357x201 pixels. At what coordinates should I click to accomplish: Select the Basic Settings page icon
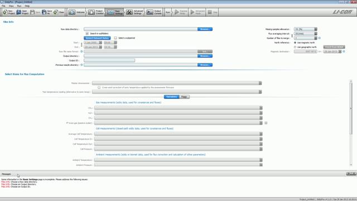[110, 12]
